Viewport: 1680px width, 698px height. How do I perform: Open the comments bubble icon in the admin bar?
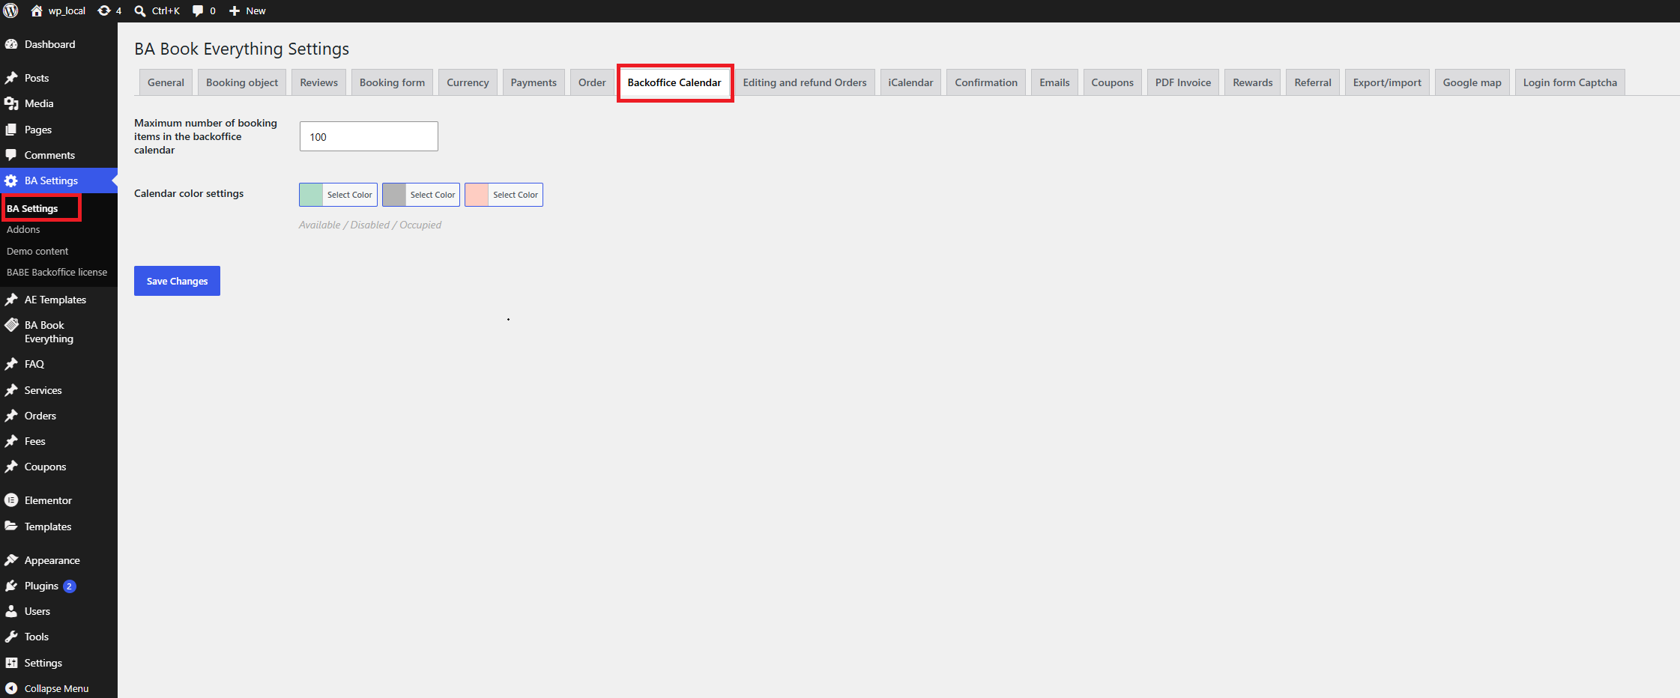(198, 10)
